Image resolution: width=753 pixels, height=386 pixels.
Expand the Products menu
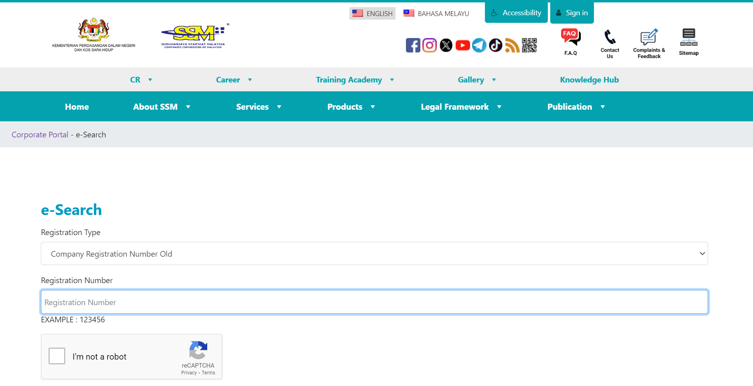click(x=351, y=107)
